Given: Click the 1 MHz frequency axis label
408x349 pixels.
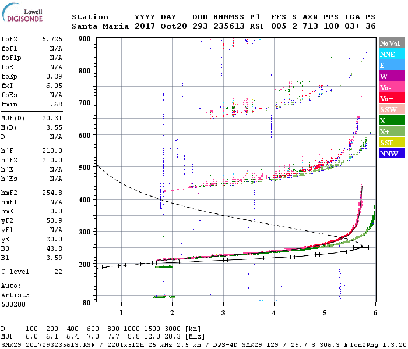Looking at the screenshot, I should click(x=121, y=313).
